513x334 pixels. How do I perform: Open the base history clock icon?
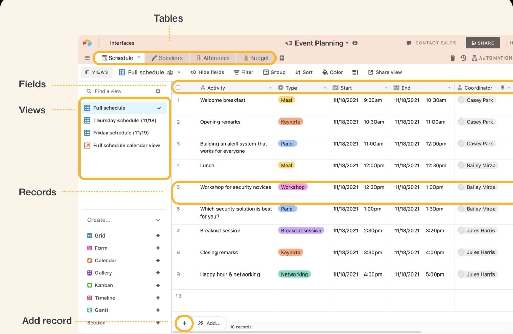pyautogui.click(x=463, y=58)
